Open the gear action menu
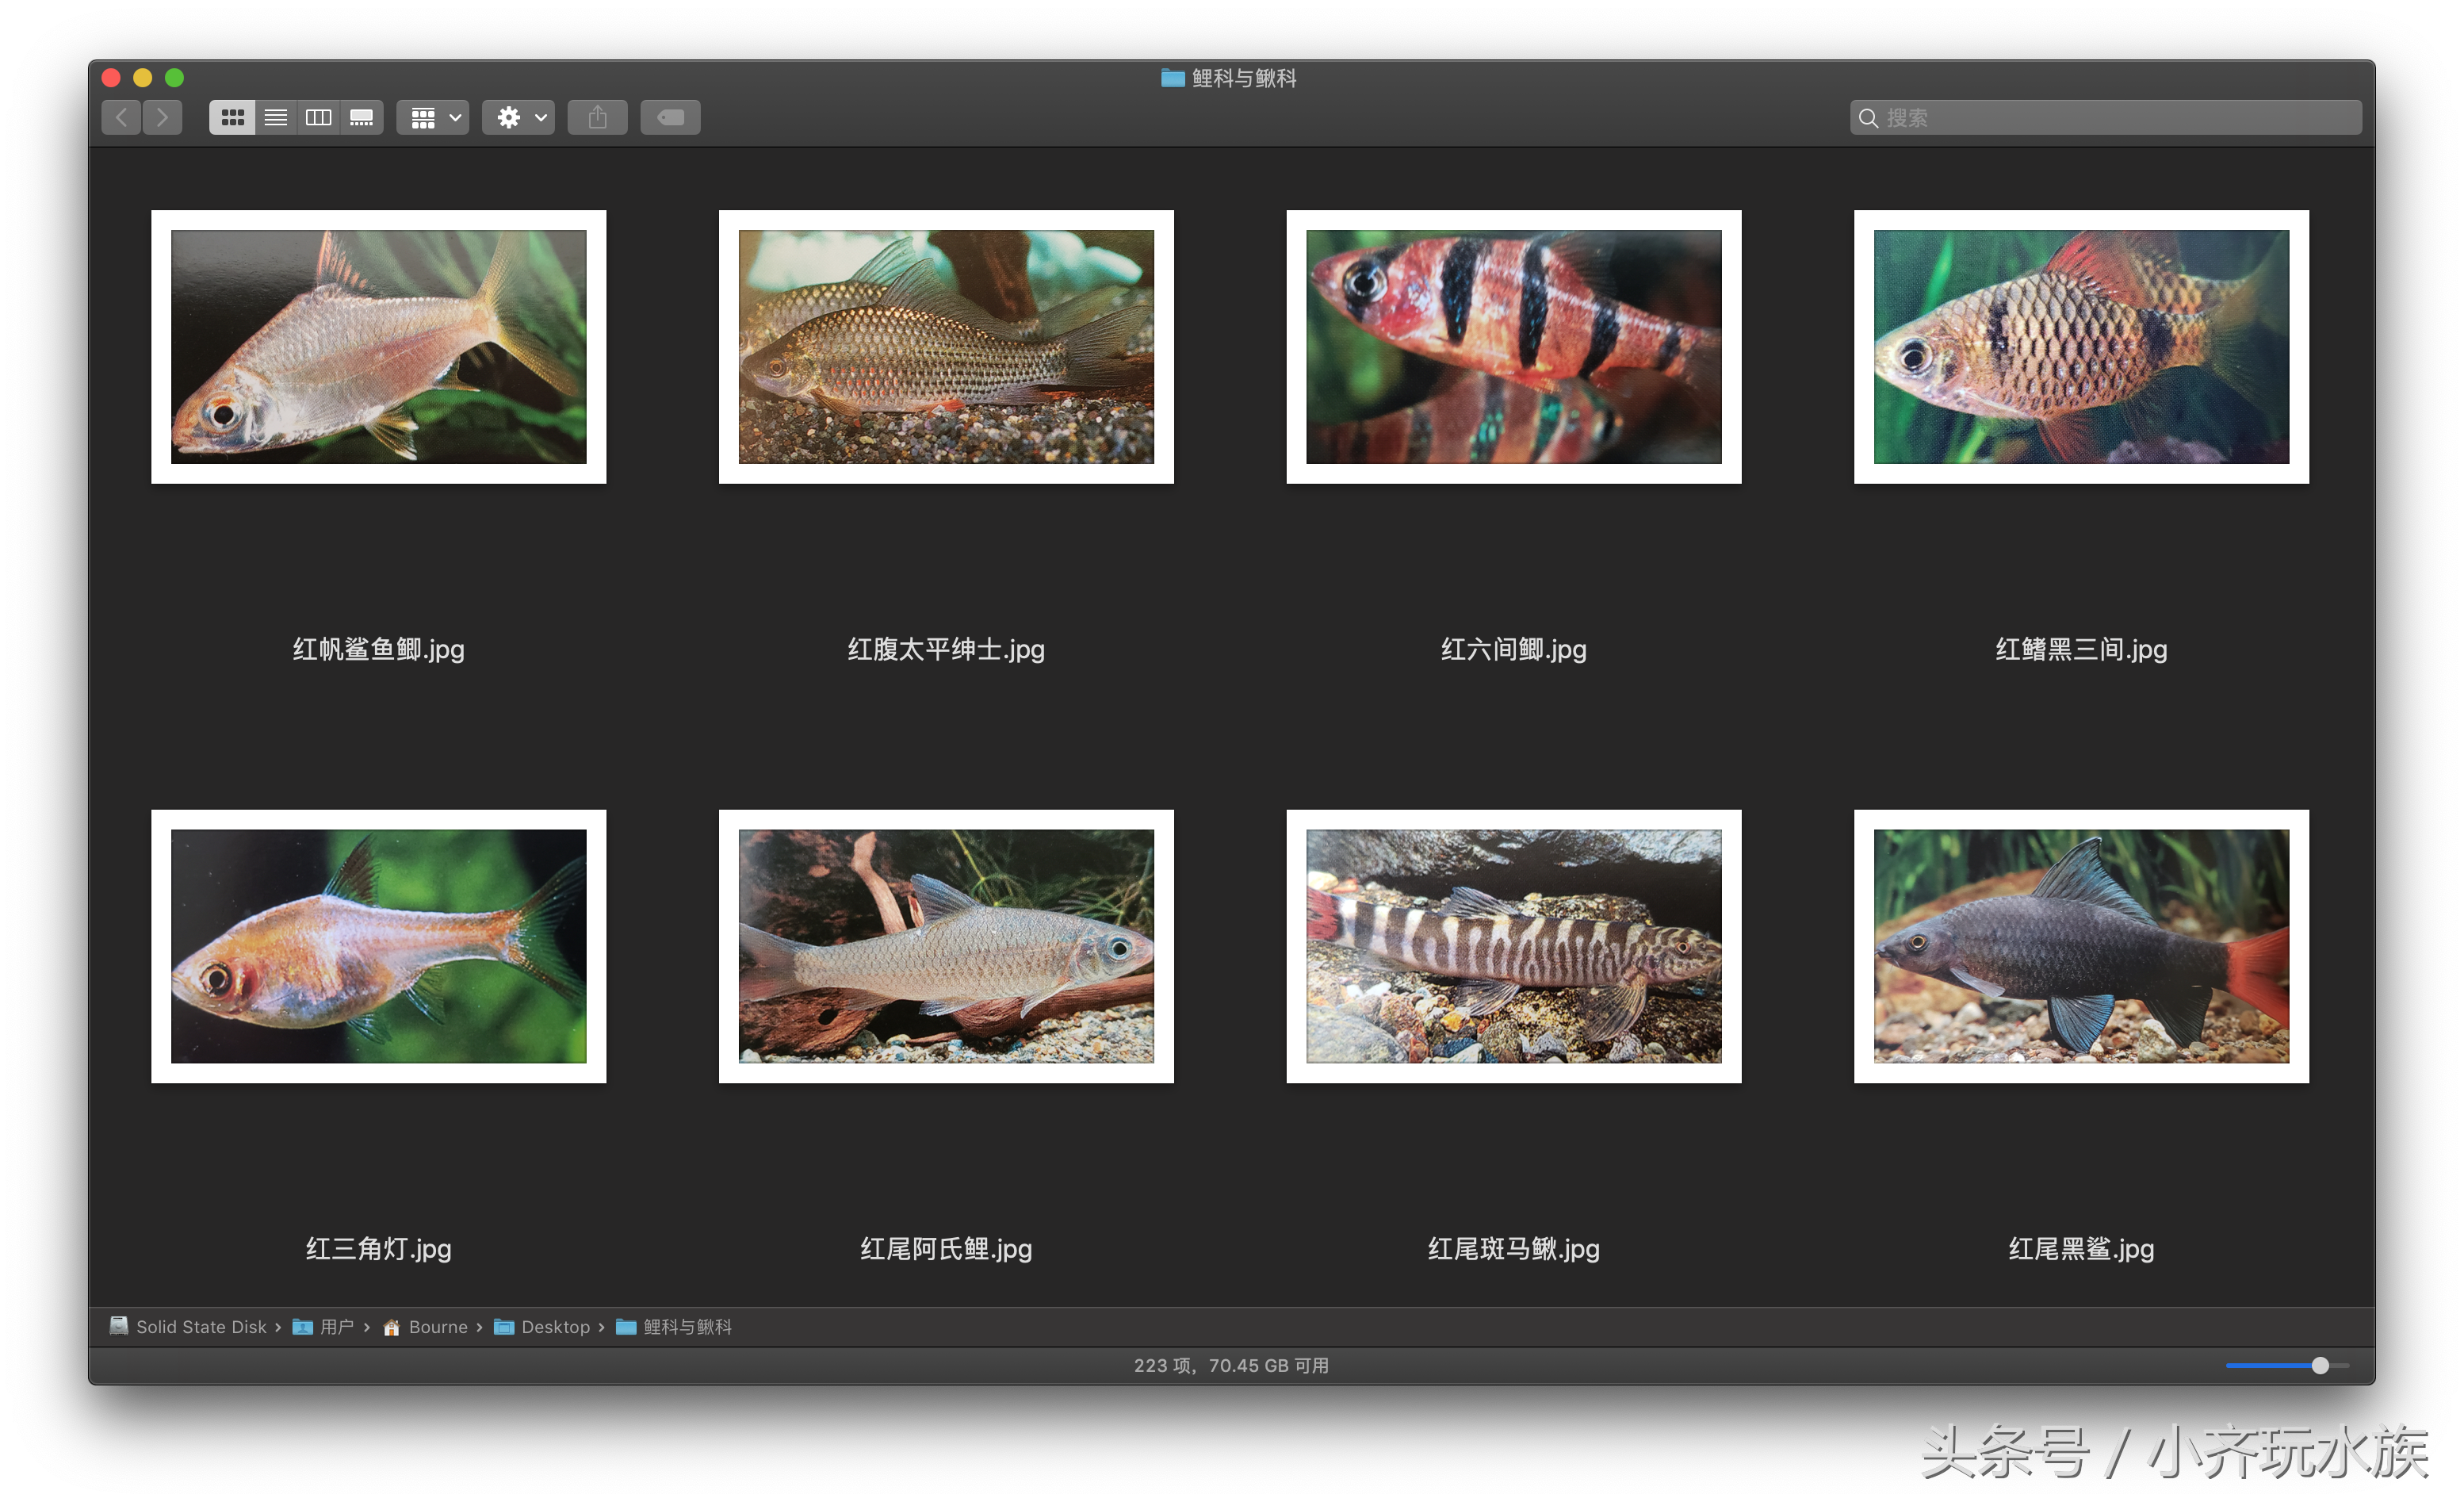This screenshot has width=2464, height=1502. coord(519,118)
